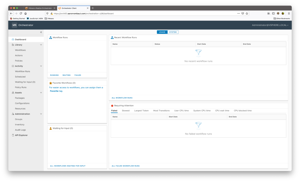300x182 pixels.
Task: Click the browser back arrow
Action: pyautogui.click(x=11, y=13)
